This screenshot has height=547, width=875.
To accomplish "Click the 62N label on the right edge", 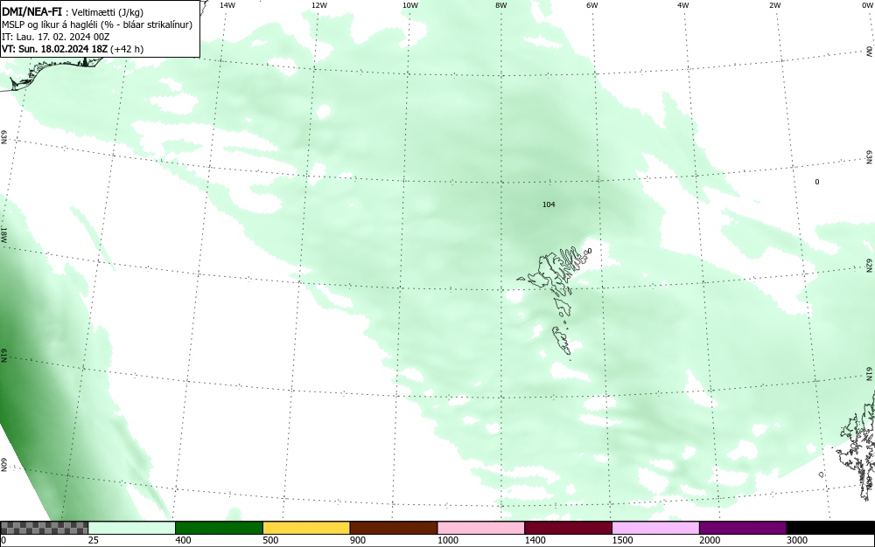I will [870, 267].
